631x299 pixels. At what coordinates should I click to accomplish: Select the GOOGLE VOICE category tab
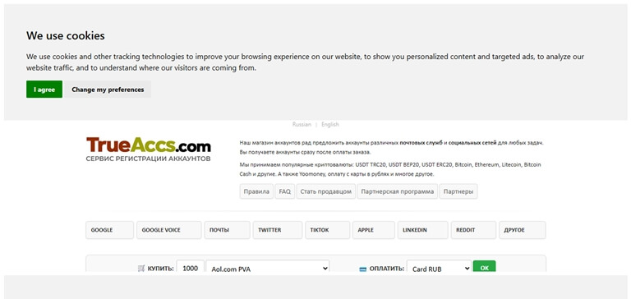(169, 230)
